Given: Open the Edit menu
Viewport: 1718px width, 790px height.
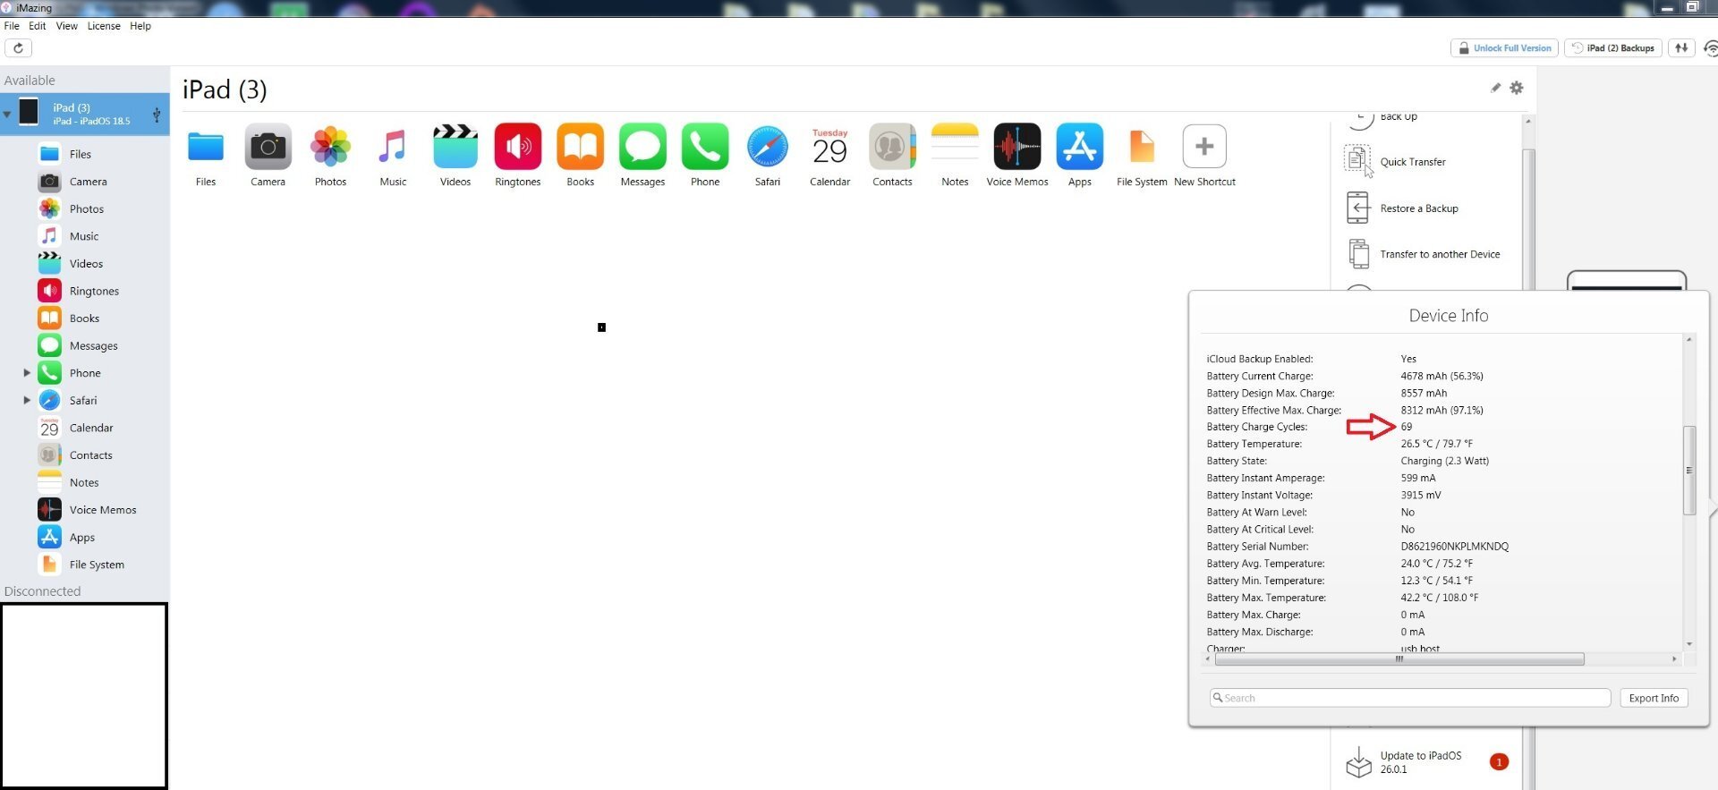Looking at the screenshot, I should (37, 26).
